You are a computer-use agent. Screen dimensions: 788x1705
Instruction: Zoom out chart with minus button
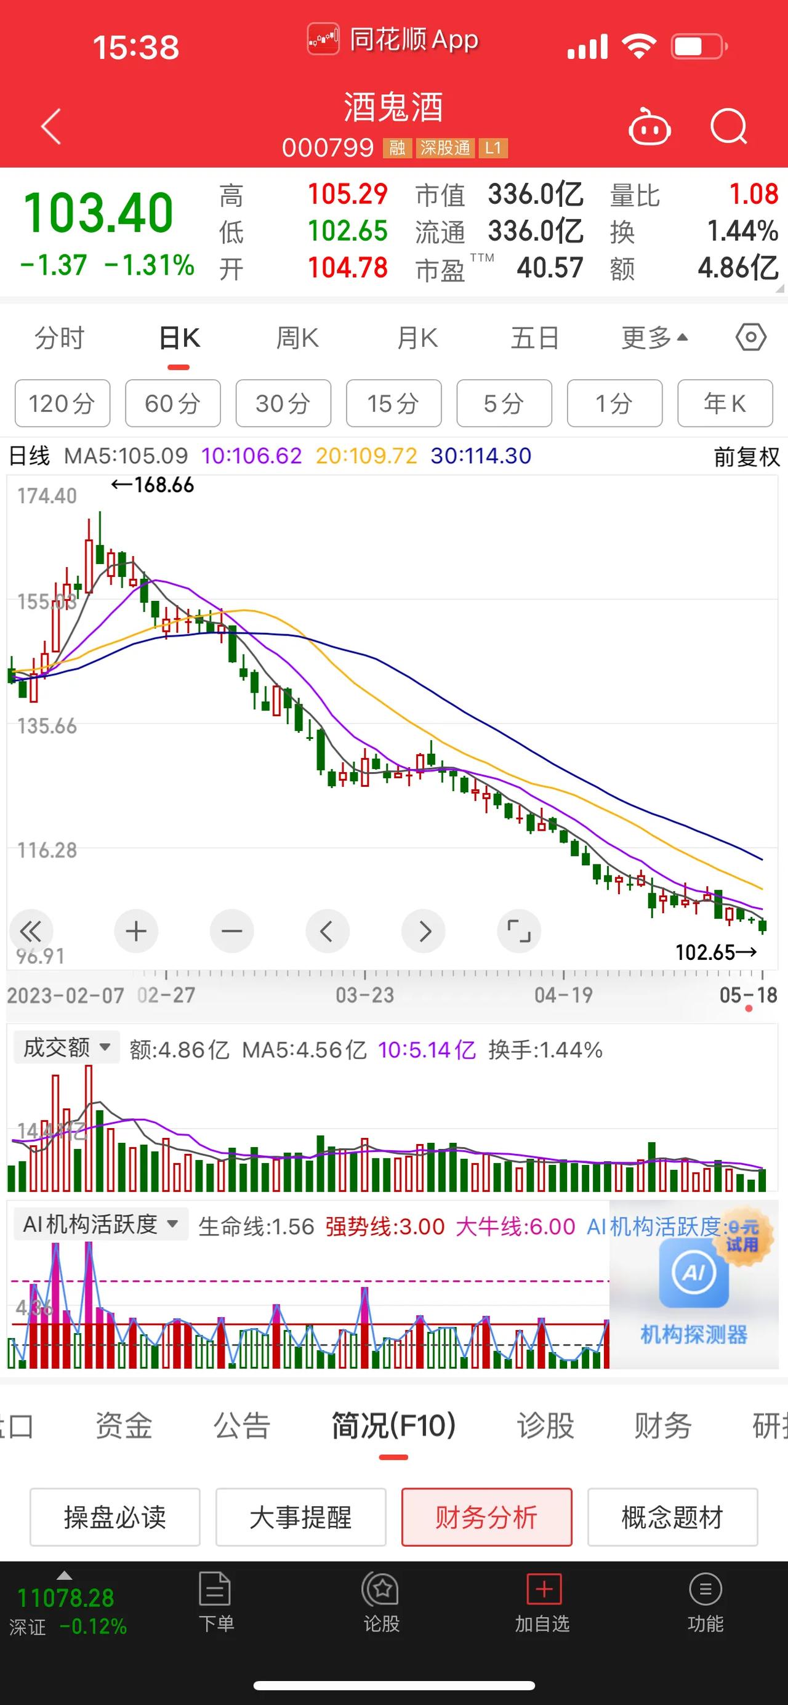pyautogui.click(x=231, y=931)
